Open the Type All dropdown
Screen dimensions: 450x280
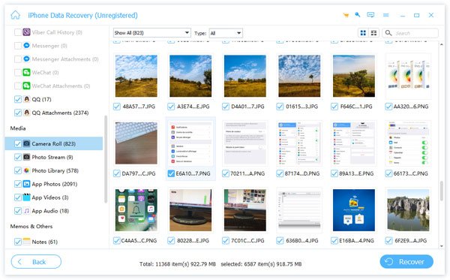(226, 33)
